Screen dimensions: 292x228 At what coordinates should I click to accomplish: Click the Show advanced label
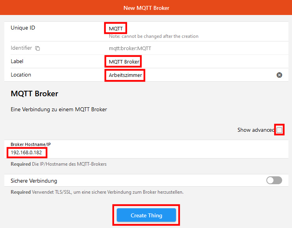click(x=256, y=130)
